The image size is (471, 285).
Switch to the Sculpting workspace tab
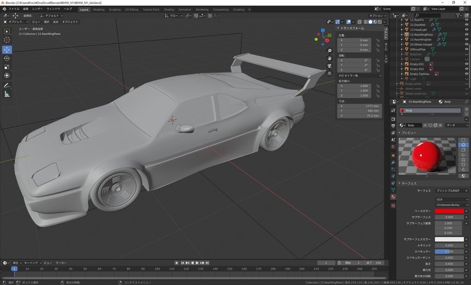click(x=115, y=9)
